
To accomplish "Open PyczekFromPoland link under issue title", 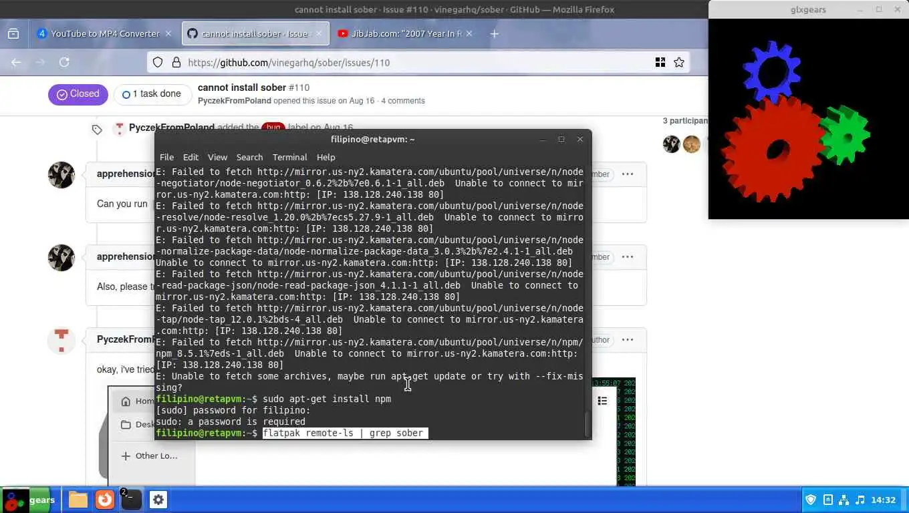I will coord(235,101).
